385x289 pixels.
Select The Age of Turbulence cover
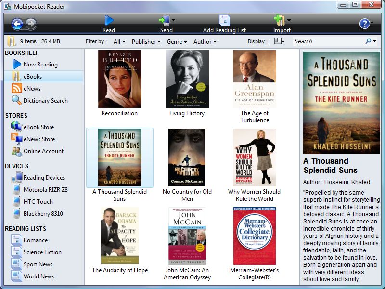point(255,79)
